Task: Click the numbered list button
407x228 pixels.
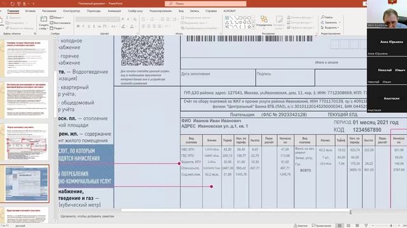Action: 153,20
